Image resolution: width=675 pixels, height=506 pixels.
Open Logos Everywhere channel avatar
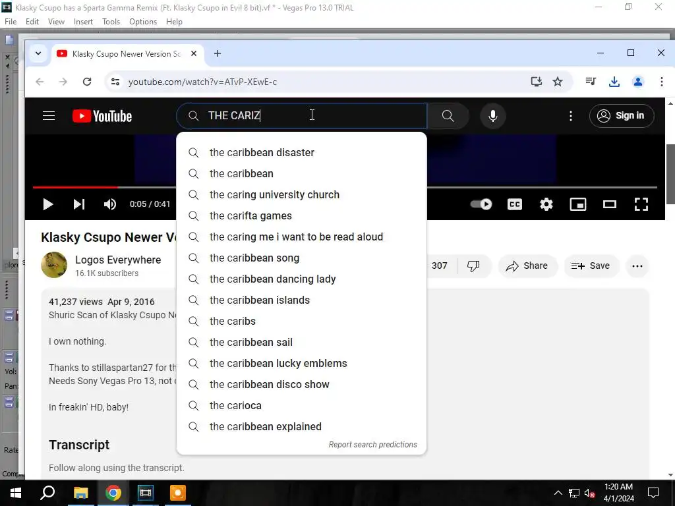click(x=54, y=265)
